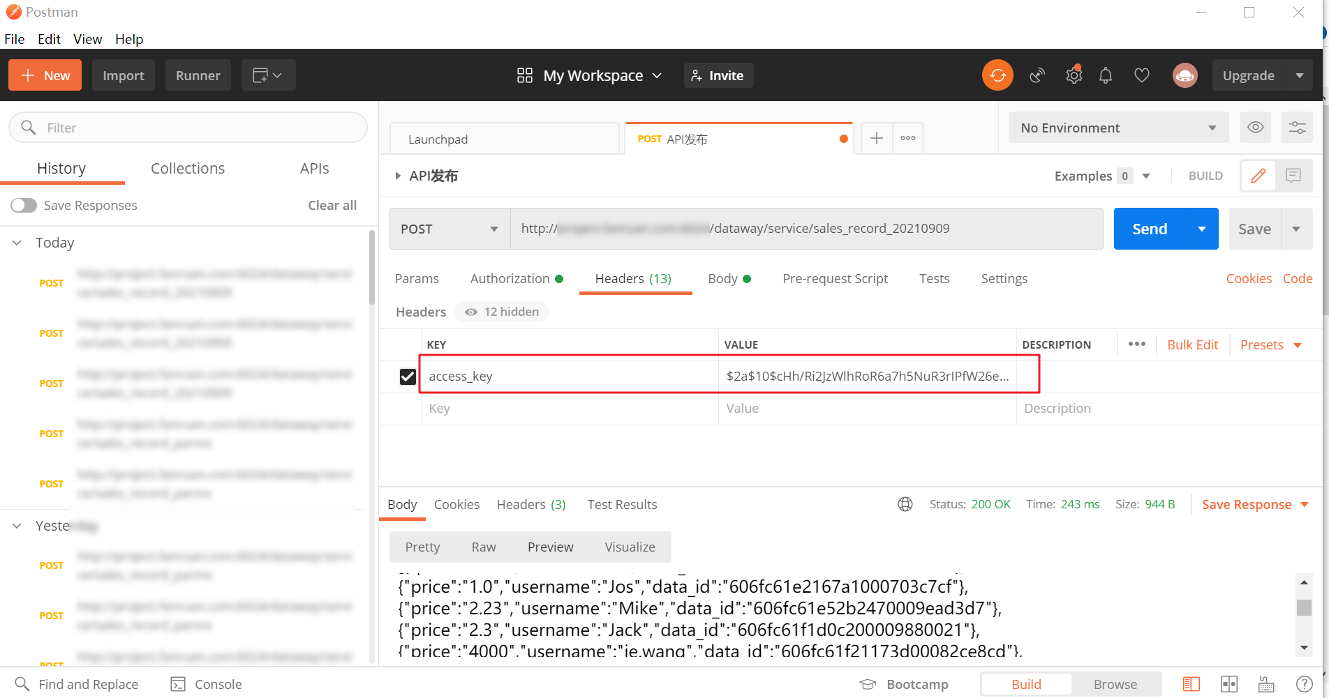Viewport: 1329px width, 698px height.
Task: Open keyboard shortcuts icon
Action: 1266,684
